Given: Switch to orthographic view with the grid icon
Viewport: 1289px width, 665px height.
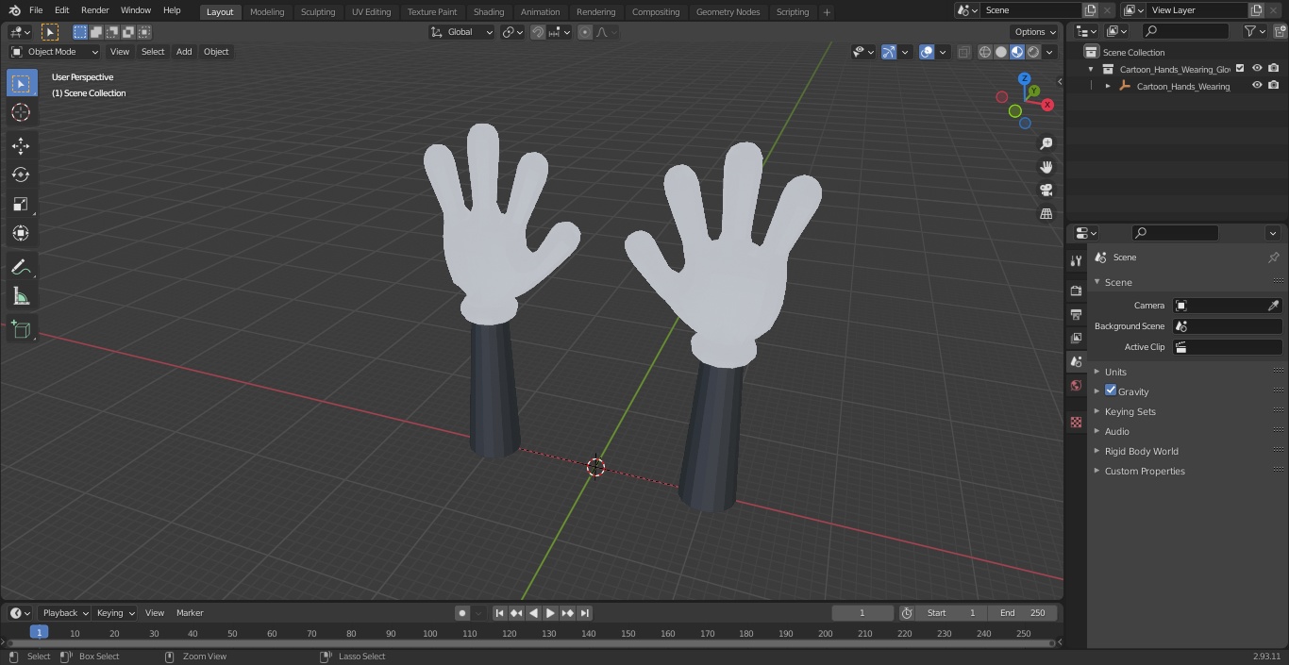Looking at the screenshot, I should [x=1046, y=214].
